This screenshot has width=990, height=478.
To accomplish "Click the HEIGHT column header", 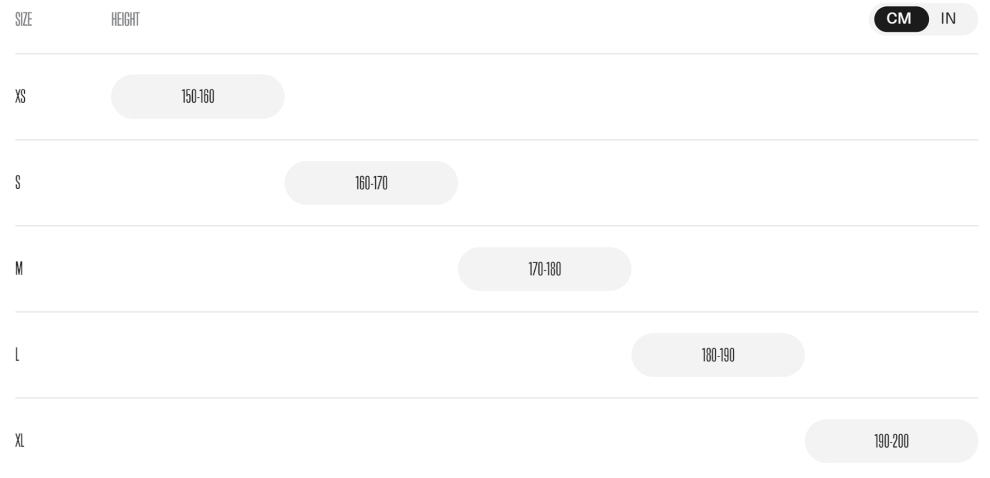I will 125,20.
